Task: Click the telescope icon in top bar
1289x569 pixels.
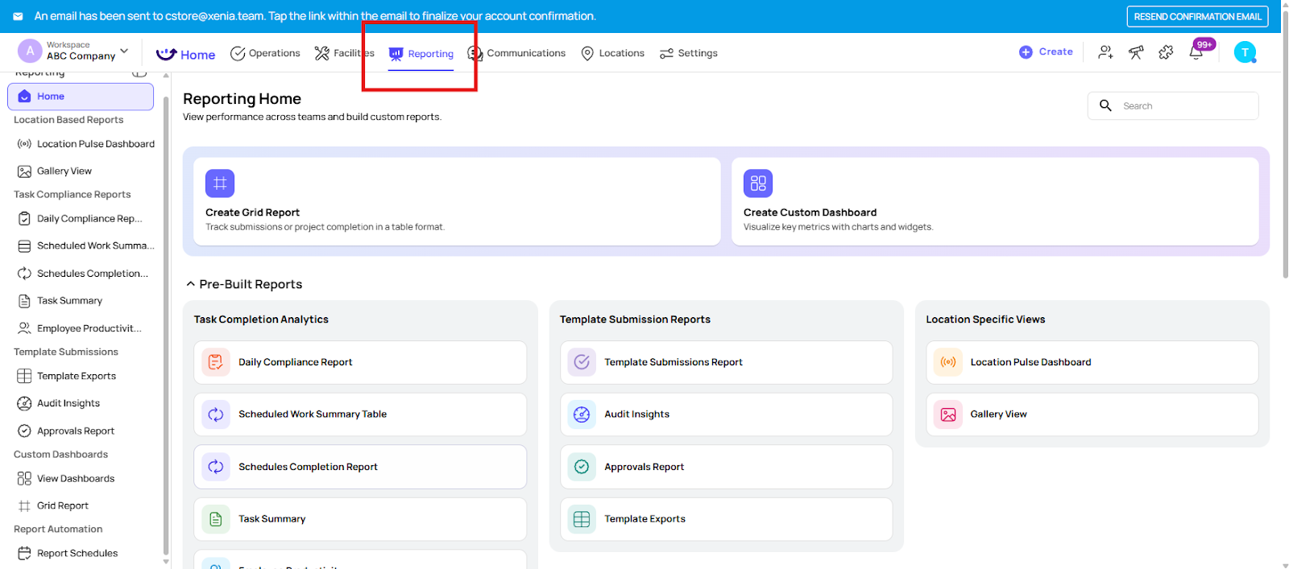Action: point(1136,52)
